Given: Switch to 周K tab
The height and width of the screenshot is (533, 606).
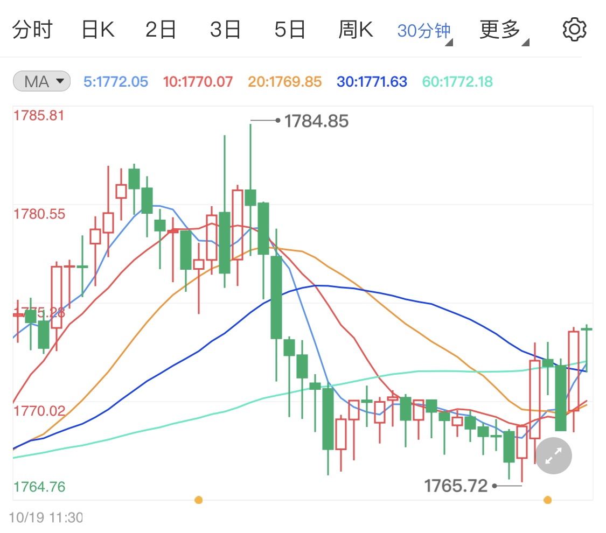Looking at the screenshot, I should (356, 30).
